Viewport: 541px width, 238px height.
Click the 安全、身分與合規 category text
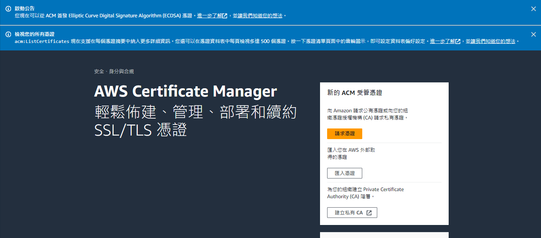(x=114, y=71)
